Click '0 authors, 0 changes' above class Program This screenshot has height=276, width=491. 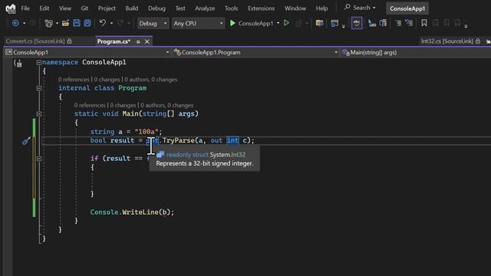tap(151, 80)
